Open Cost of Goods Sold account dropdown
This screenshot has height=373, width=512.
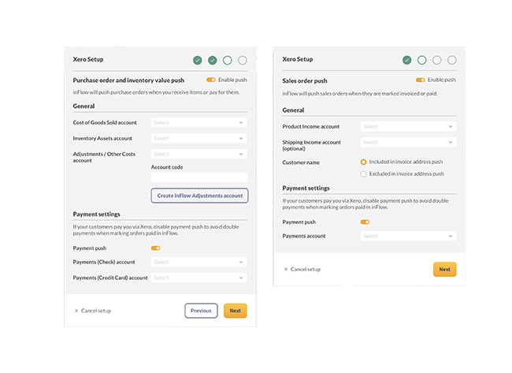click(x=198, y=122)
